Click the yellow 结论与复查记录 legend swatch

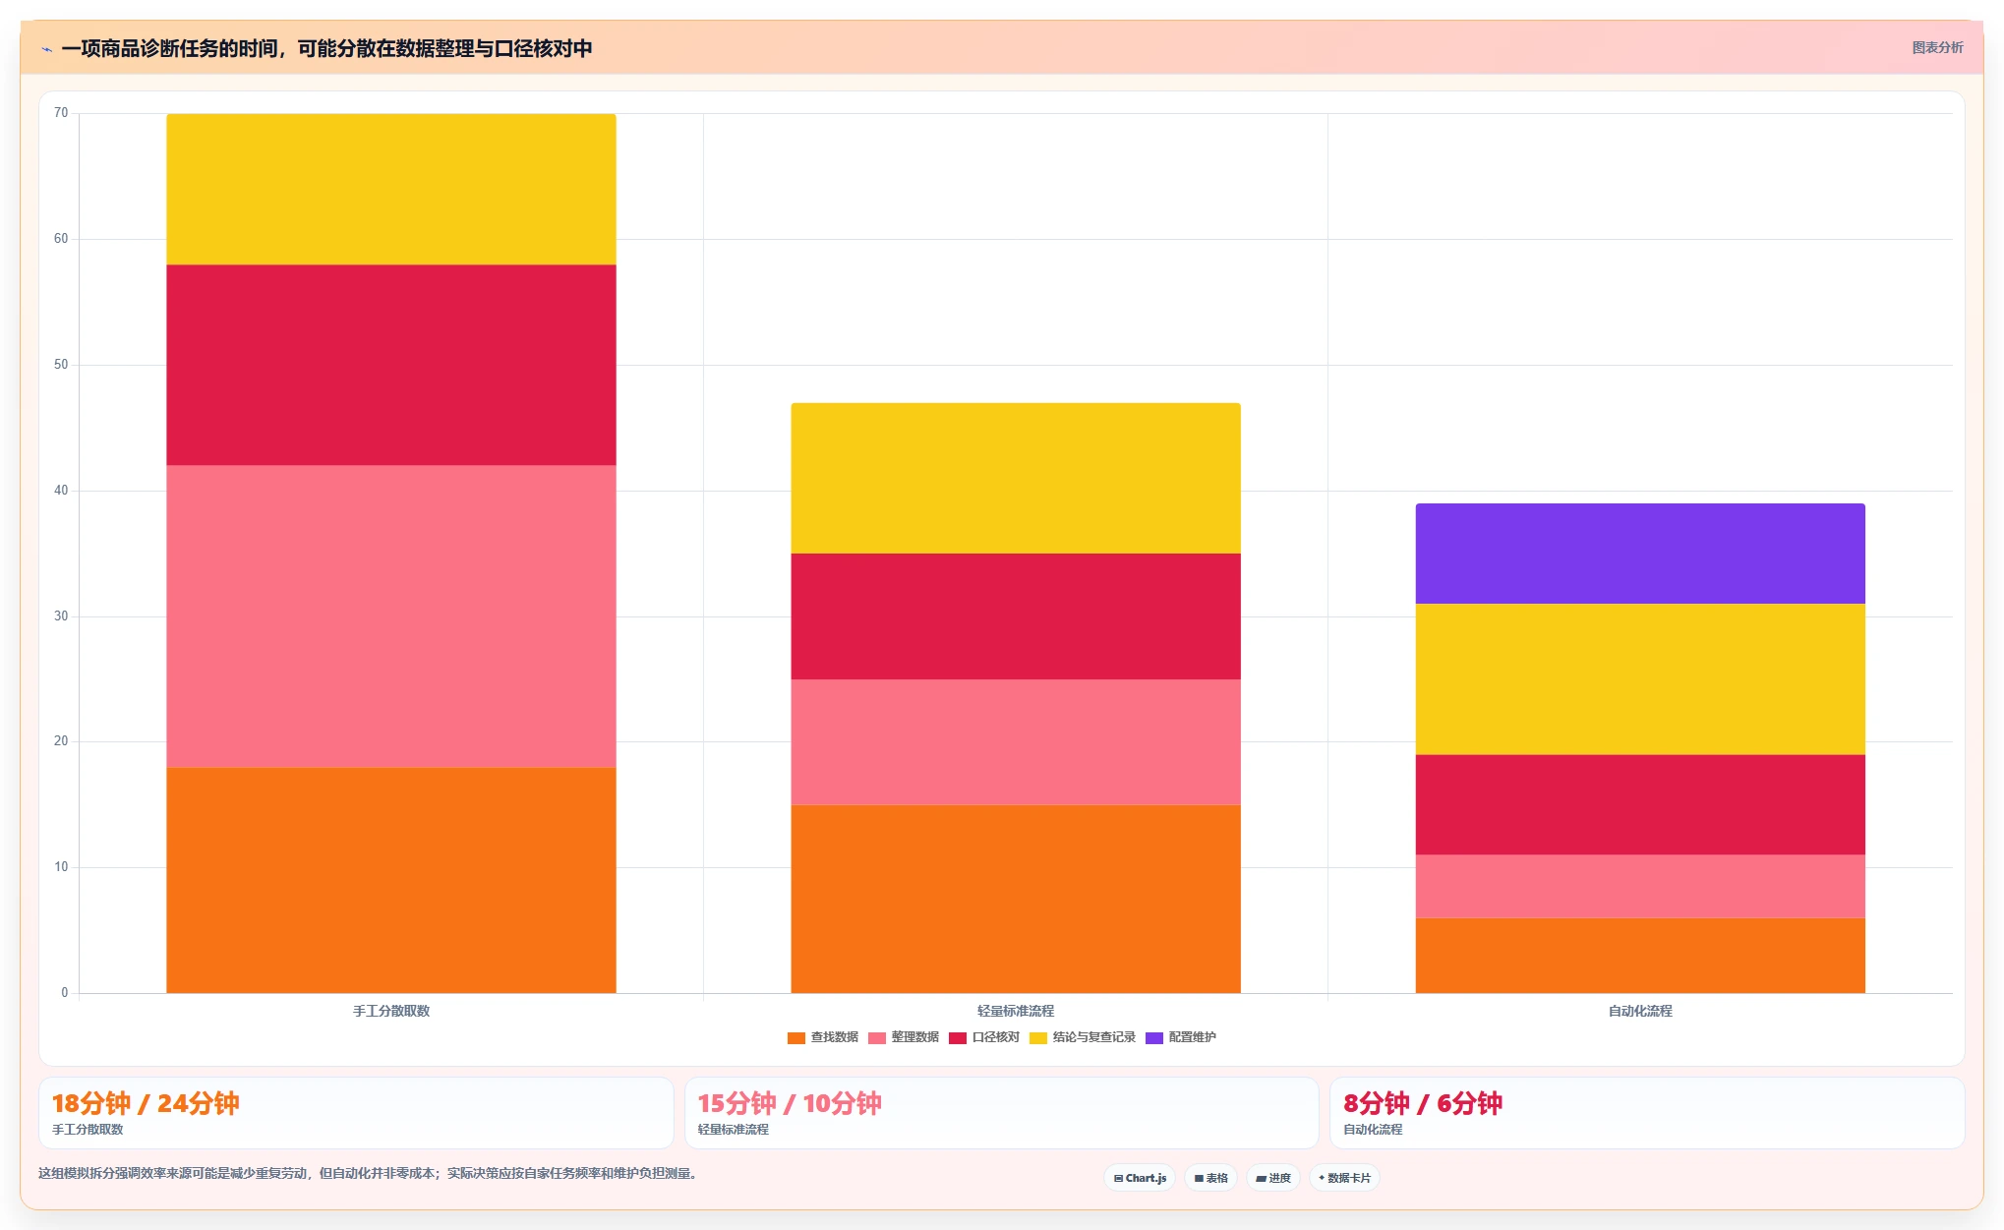1038,1038
